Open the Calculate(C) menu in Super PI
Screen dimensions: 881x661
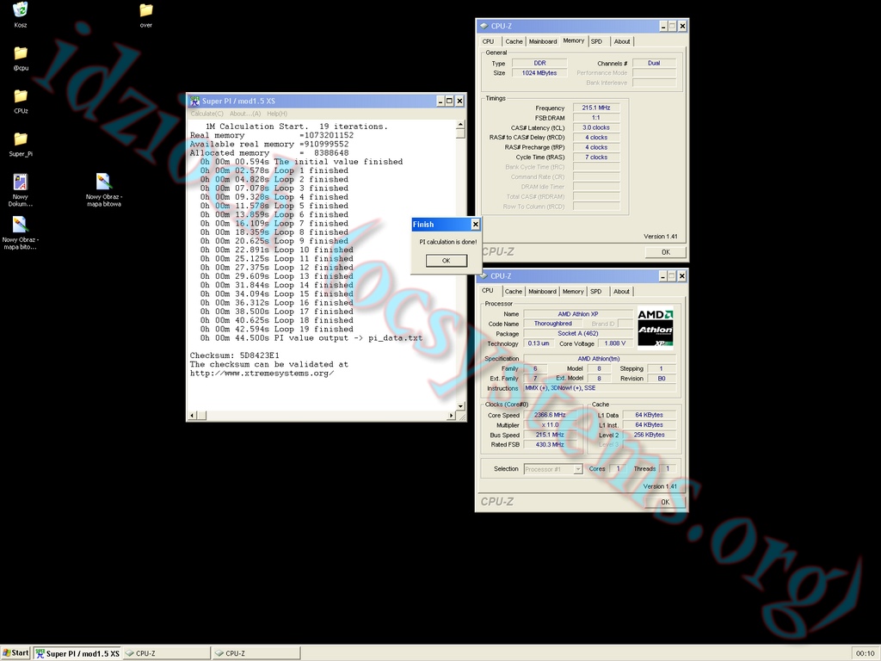point(206,114)
